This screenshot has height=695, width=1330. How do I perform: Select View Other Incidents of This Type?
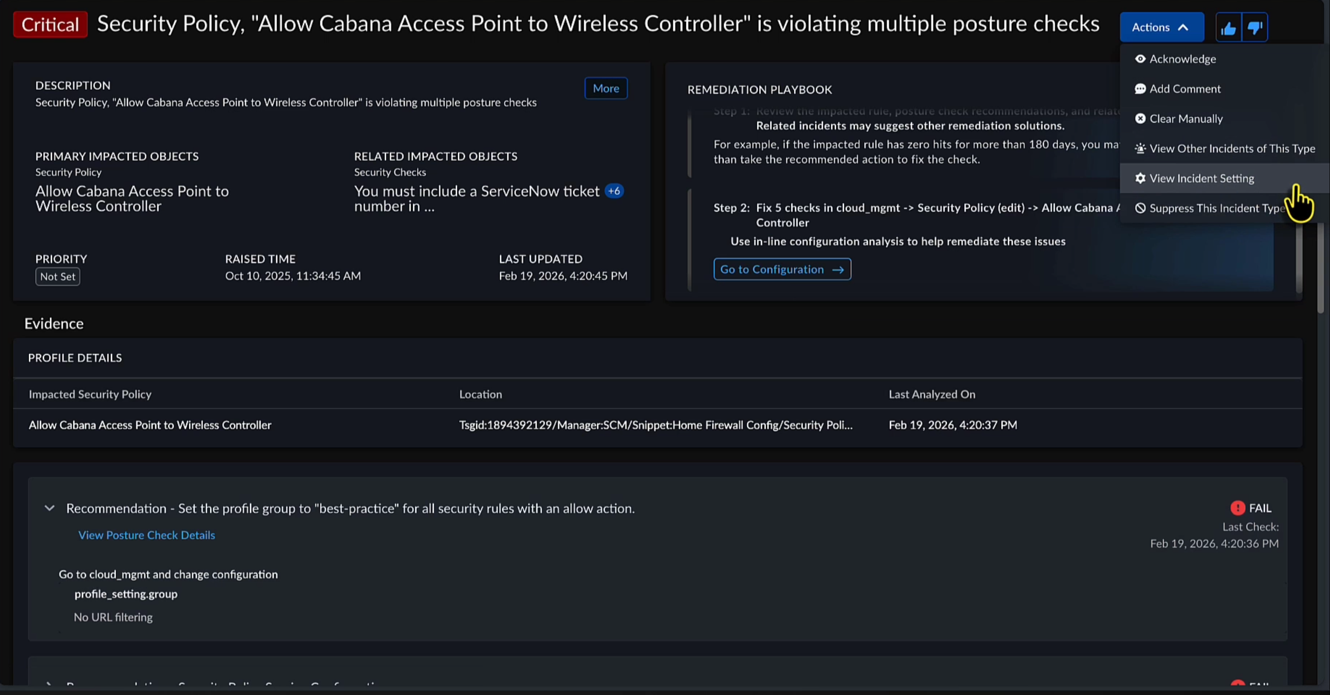1232,148
